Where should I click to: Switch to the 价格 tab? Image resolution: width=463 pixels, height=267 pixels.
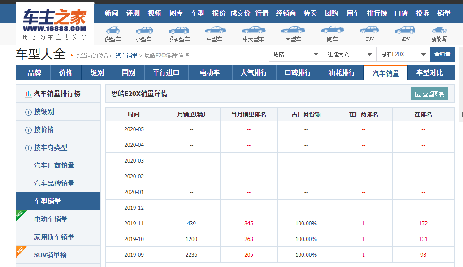[65, 73]
